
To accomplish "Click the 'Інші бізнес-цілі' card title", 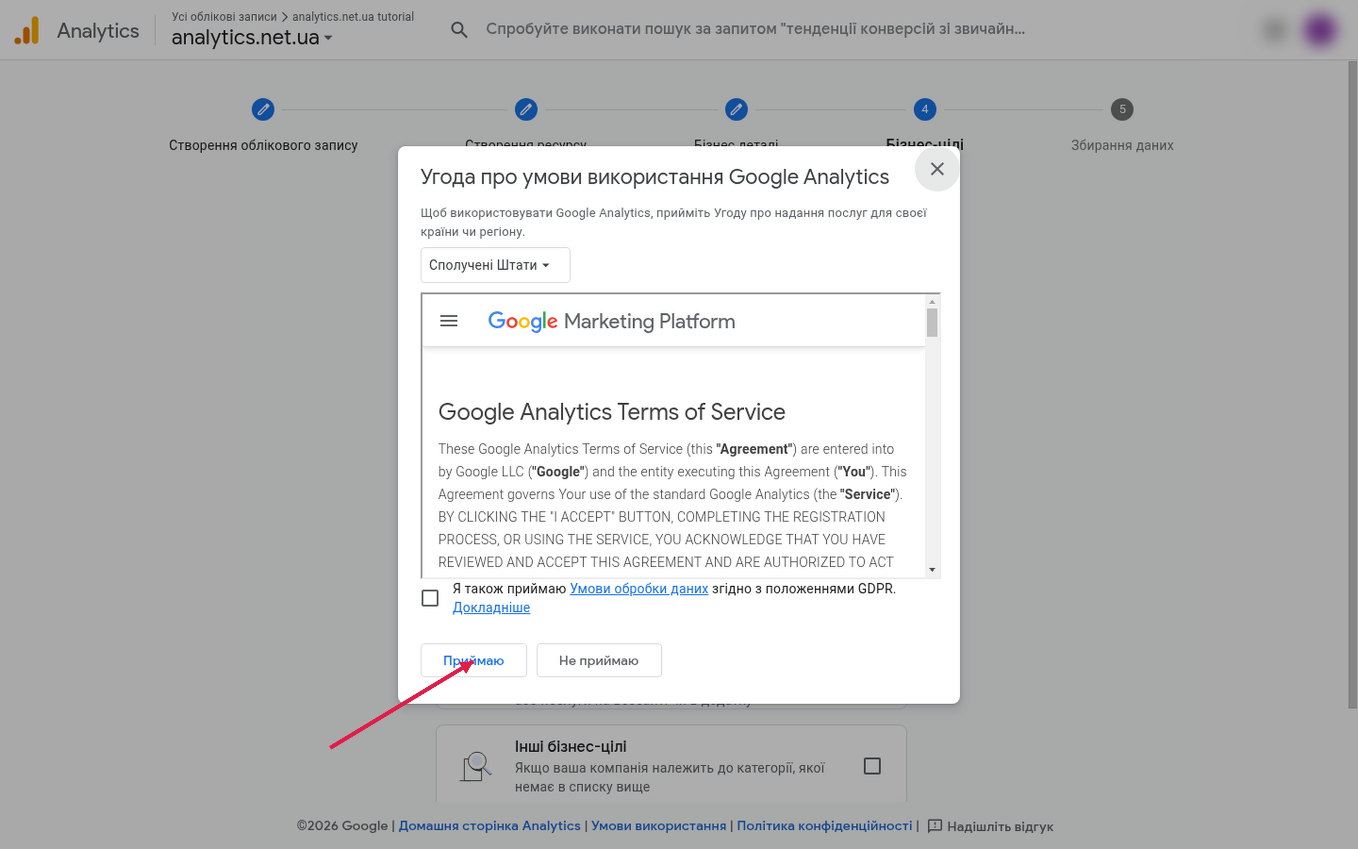I will (570, 746).
